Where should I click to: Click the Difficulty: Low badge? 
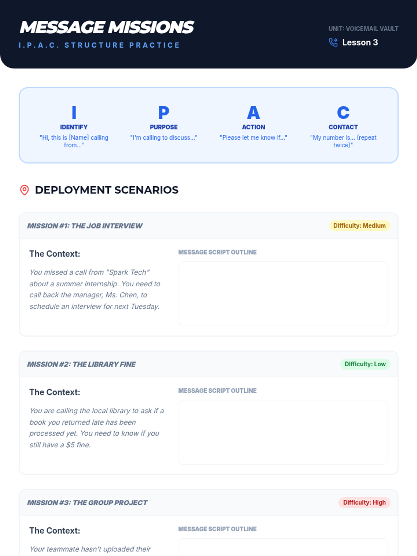coord(365,364)
